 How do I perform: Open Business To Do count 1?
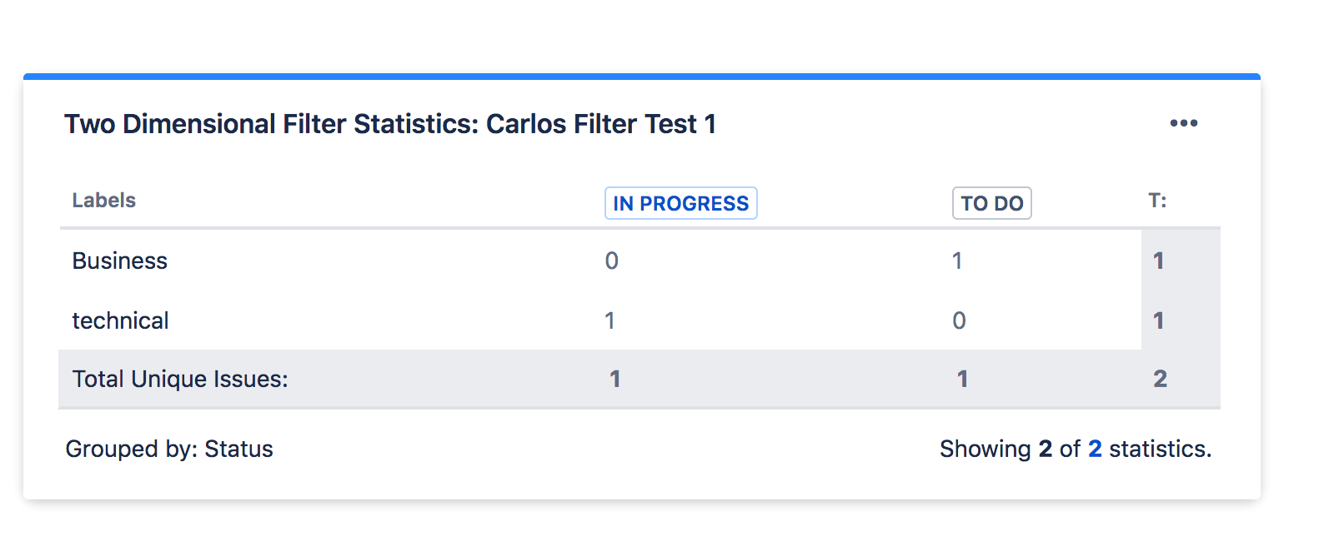(x=957, y=261)
